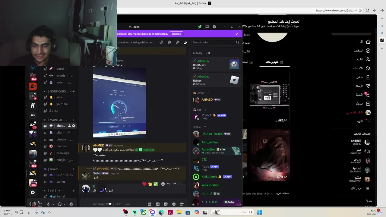Open the attachment plus button
The height and width of the screenshot is (217, 386).
coord(86,204)
